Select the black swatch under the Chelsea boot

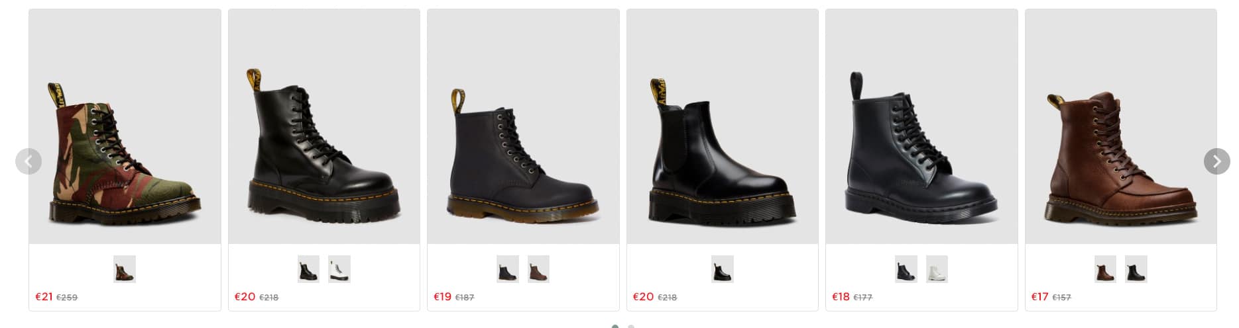(722, 269)
